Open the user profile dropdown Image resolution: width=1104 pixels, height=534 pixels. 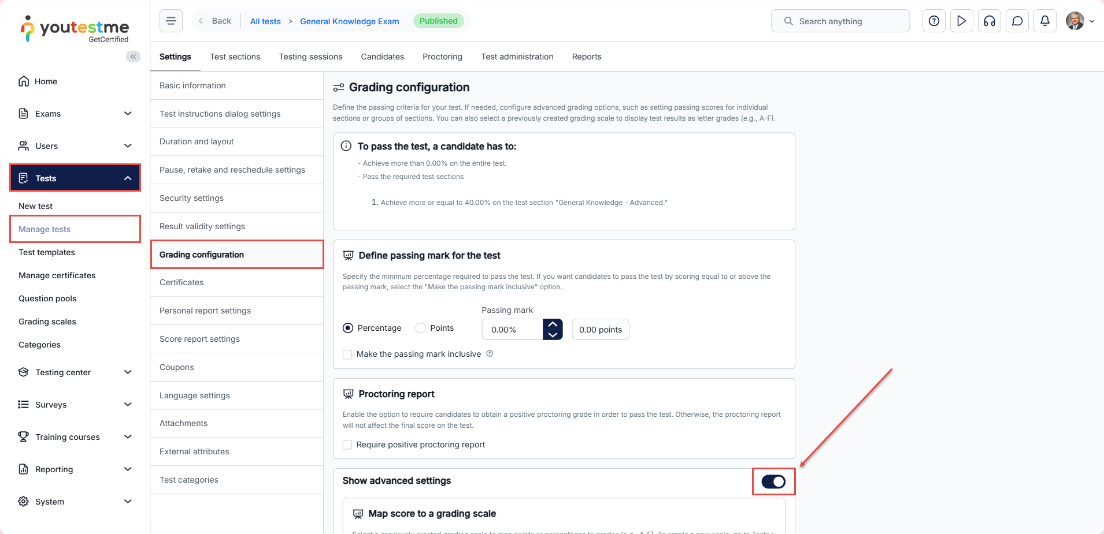click(1080, 21)
